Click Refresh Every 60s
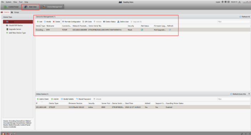This screenshot has width=251, height=135. [x=238, y=94]
